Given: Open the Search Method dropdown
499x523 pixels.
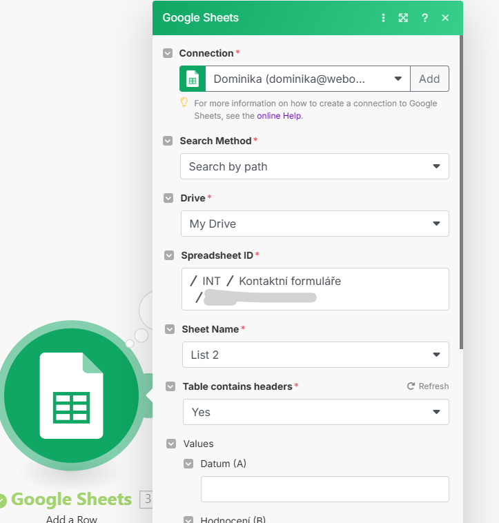Looking at the screenshot, I should point(315,166).
